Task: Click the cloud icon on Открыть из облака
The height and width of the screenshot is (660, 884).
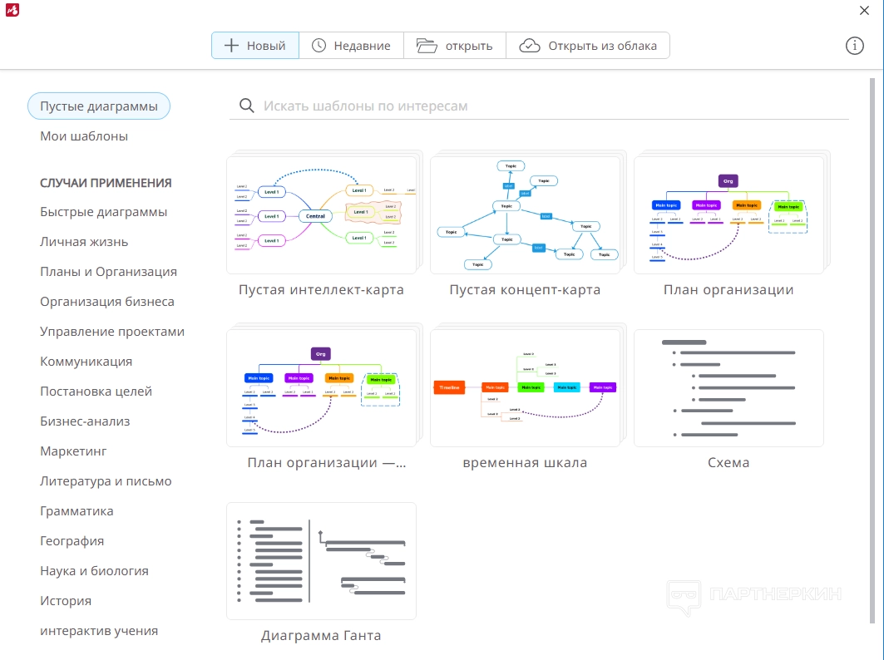Action: 530,46
